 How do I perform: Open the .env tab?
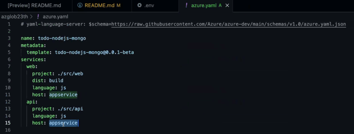tap(155, 6)
